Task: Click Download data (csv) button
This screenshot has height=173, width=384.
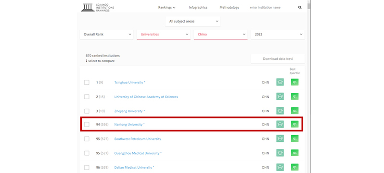Action: click(x=278, y=59)
